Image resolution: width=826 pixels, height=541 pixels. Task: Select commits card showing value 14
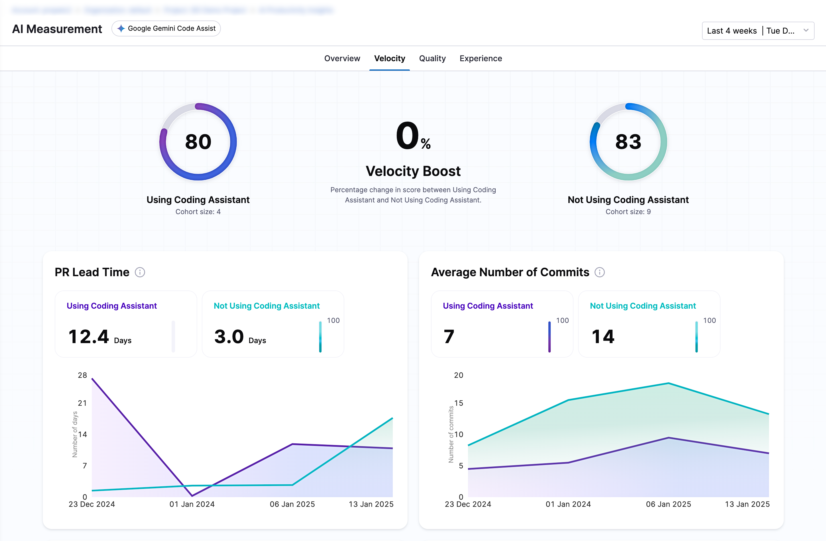click(649, 324)
